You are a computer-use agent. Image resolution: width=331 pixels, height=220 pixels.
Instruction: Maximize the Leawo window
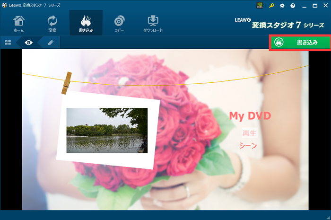(315, 6)
